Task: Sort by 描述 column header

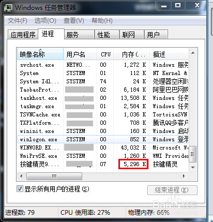Action: tap(169, 54)
